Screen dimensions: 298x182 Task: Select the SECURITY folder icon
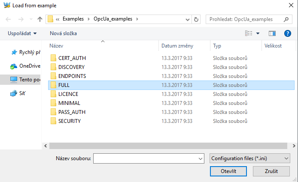(53, 121)
